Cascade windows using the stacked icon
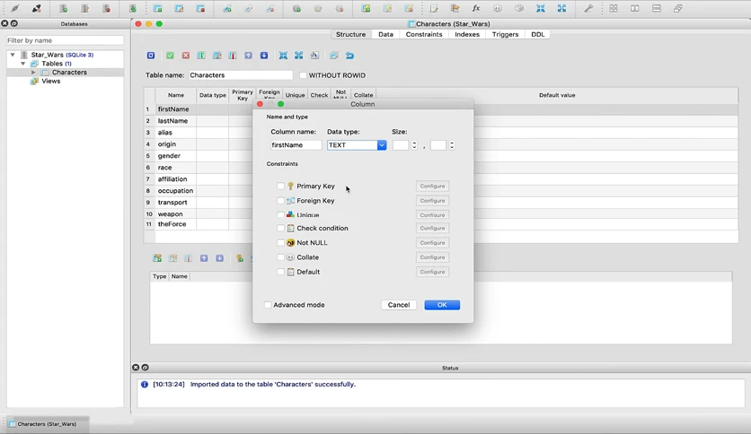751x434 pixels. click(677, 9)
